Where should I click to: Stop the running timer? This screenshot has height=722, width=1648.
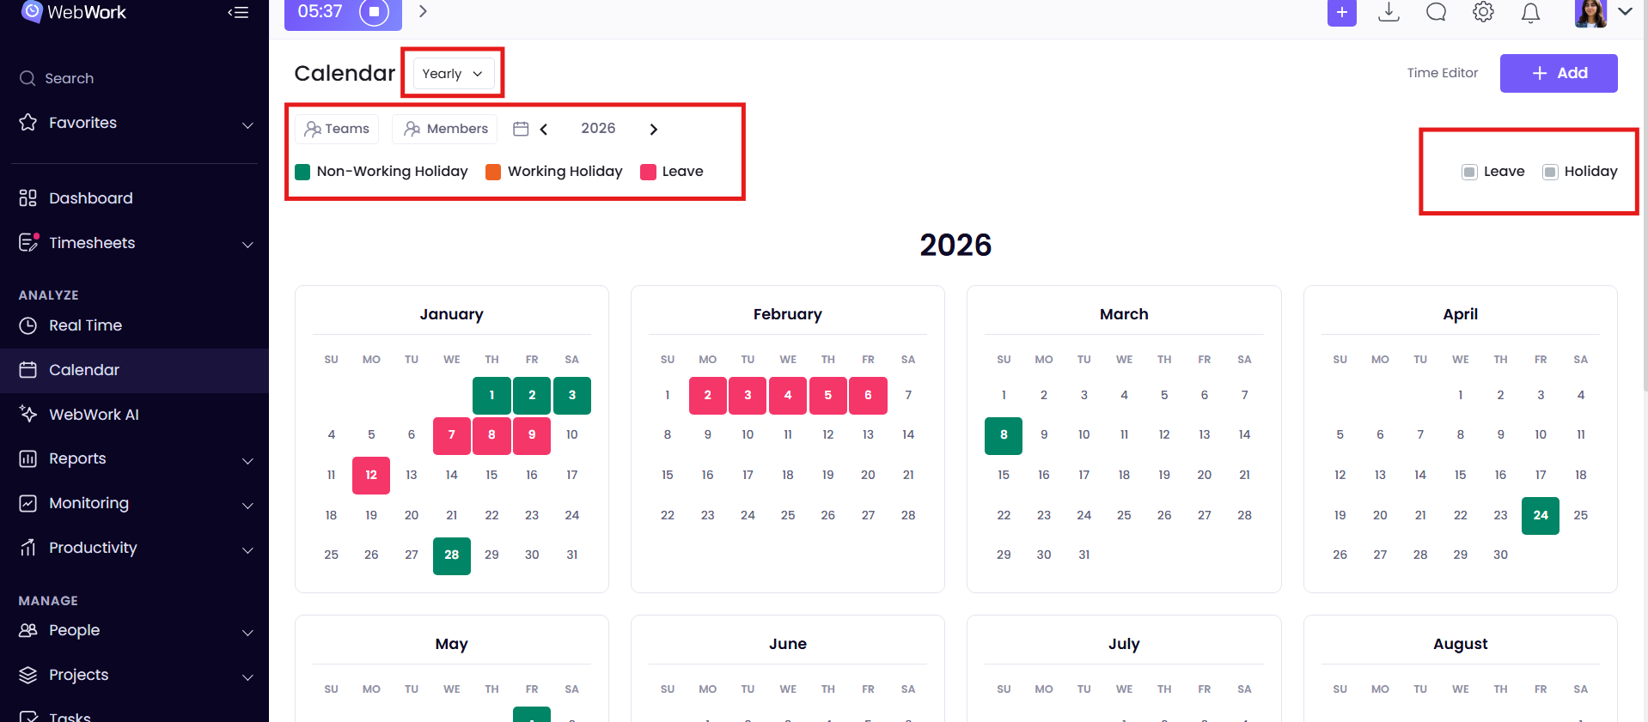point(374,12)
